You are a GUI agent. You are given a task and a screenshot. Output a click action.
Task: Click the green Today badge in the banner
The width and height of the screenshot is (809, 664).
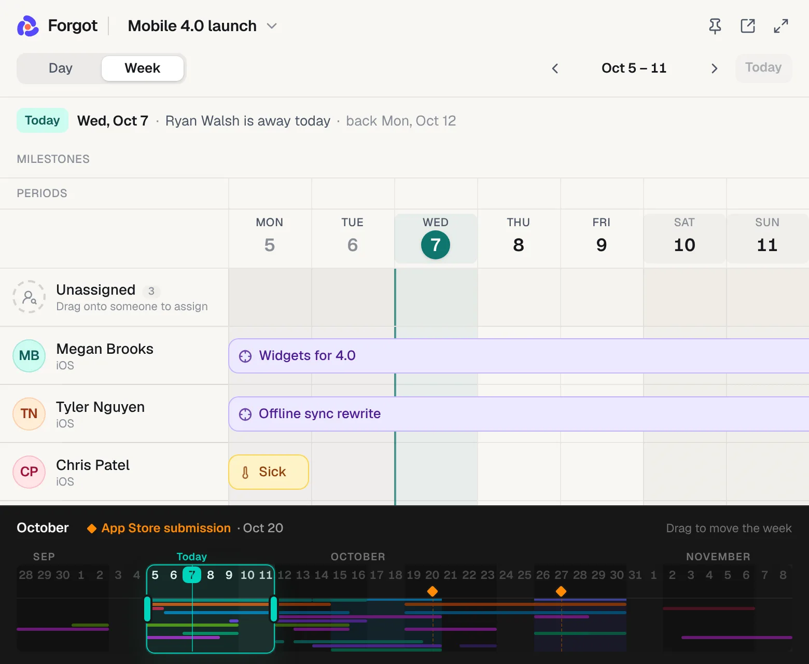click(x=43, y=120)
